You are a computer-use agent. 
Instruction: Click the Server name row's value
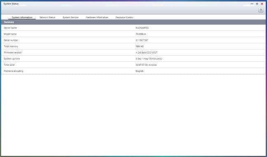click(142, 28)
